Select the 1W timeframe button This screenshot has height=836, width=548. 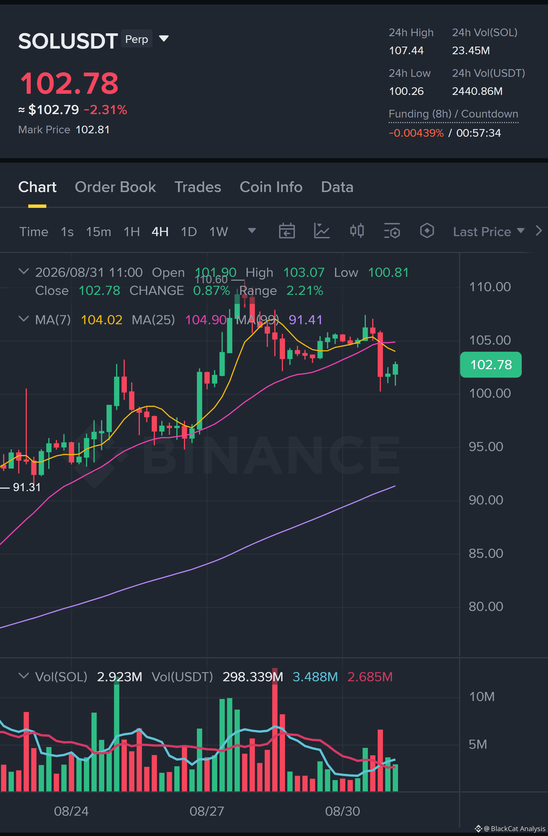(x=219, y=232)
